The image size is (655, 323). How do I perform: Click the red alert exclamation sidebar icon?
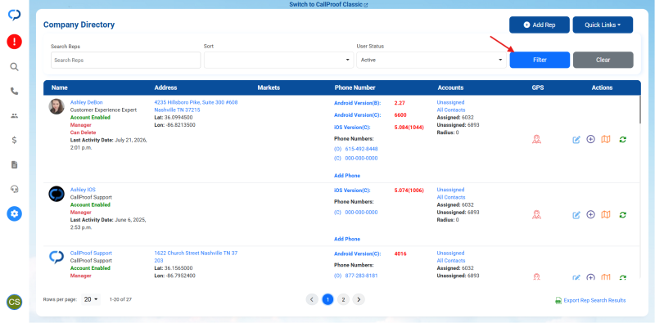(x=15, y=42)
